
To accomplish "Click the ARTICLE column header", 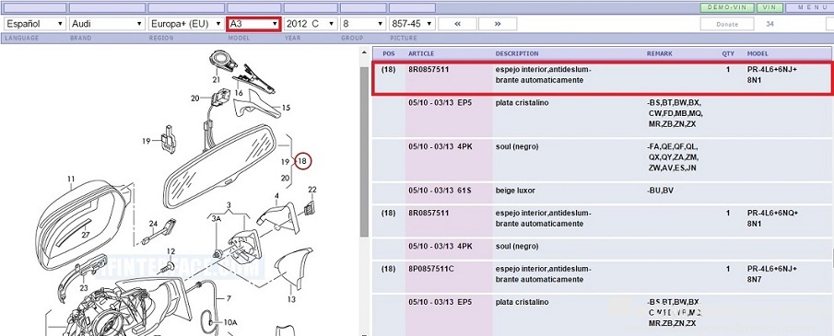I will (x=421, y=53).
